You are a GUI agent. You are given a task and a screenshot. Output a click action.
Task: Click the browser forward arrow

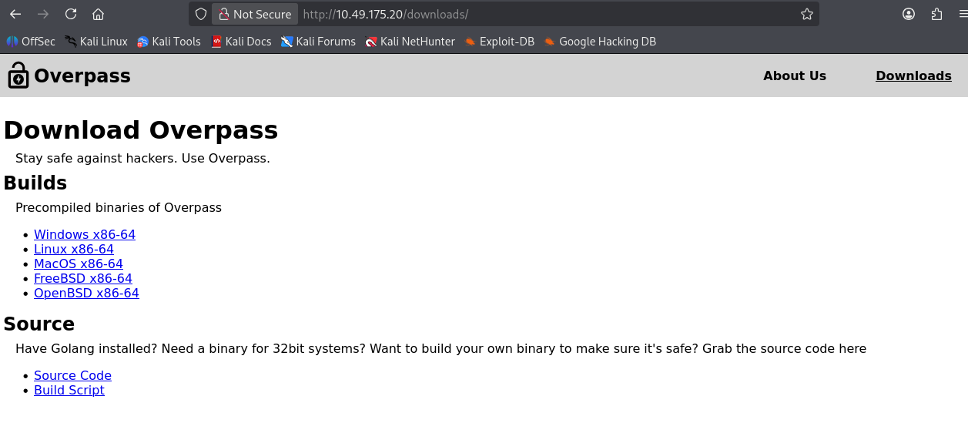[43, 14]
